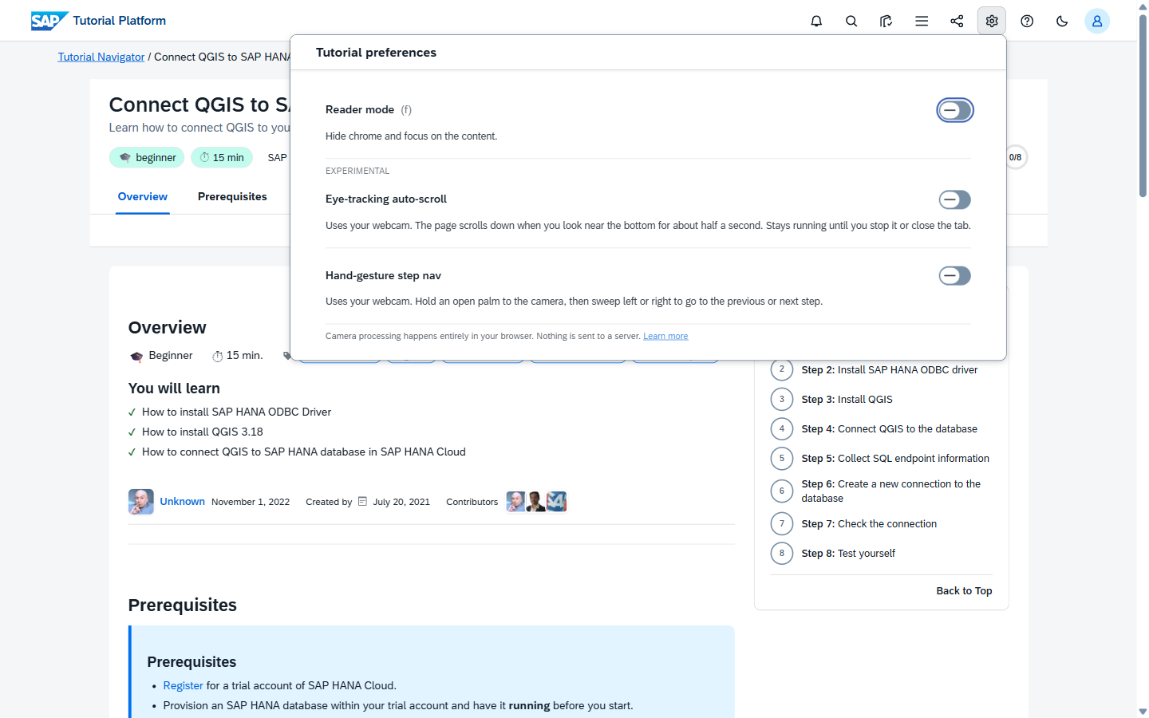Go to Step 8: Test yourself
The image size is (1149, 718).
click(848, 554)
